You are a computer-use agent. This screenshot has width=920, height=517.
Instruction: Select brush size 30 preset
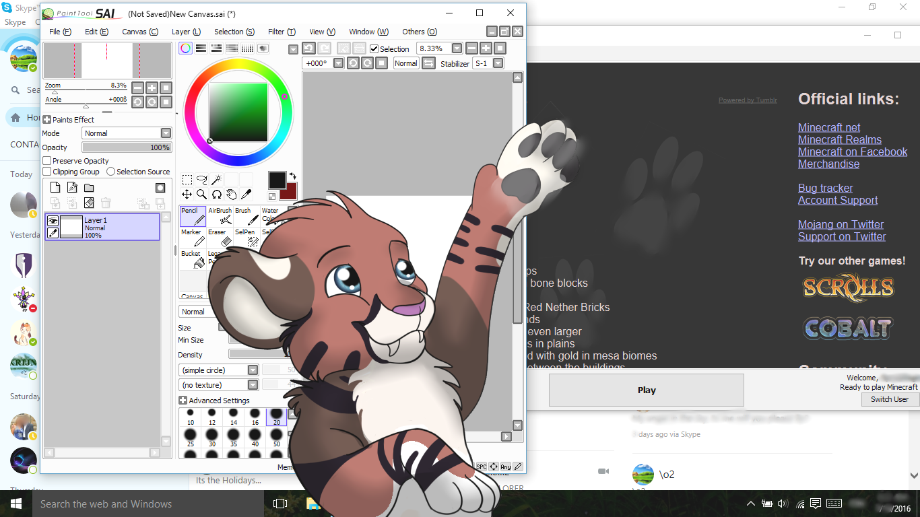(x=211, y=438)
